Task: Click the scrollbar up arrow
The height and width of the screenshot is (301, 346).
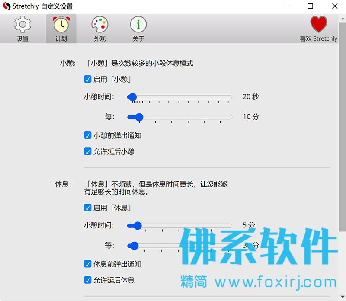Action: pyautogui.click(x=343, y=18)
